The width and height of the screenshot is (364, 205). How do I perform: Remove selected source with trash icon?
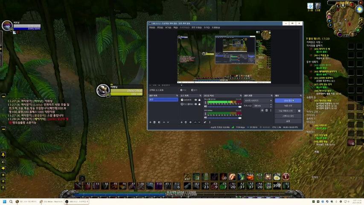186,122
